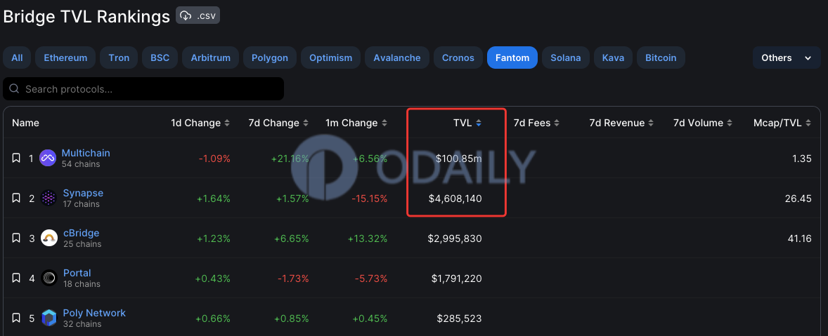Click Poly Network's 32 chains label
The height and width of the screenshot is (336, 828).
pos(82,324)
